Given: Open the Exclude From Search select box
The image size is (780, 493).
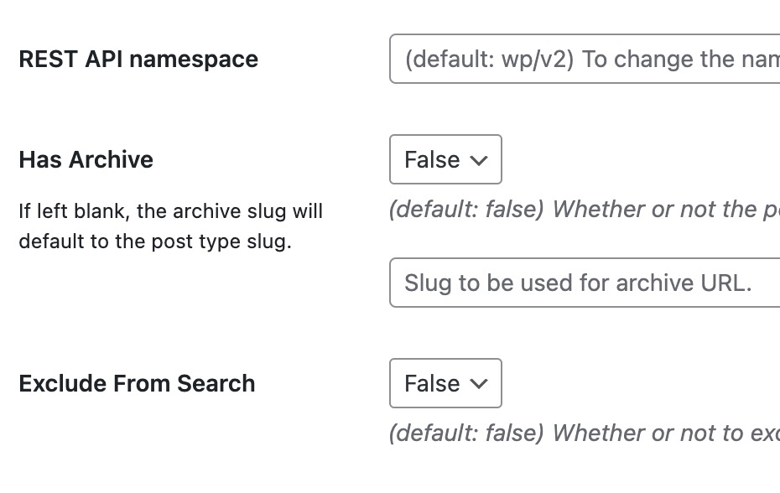Looking at the screenshot, I should (445, 383).
